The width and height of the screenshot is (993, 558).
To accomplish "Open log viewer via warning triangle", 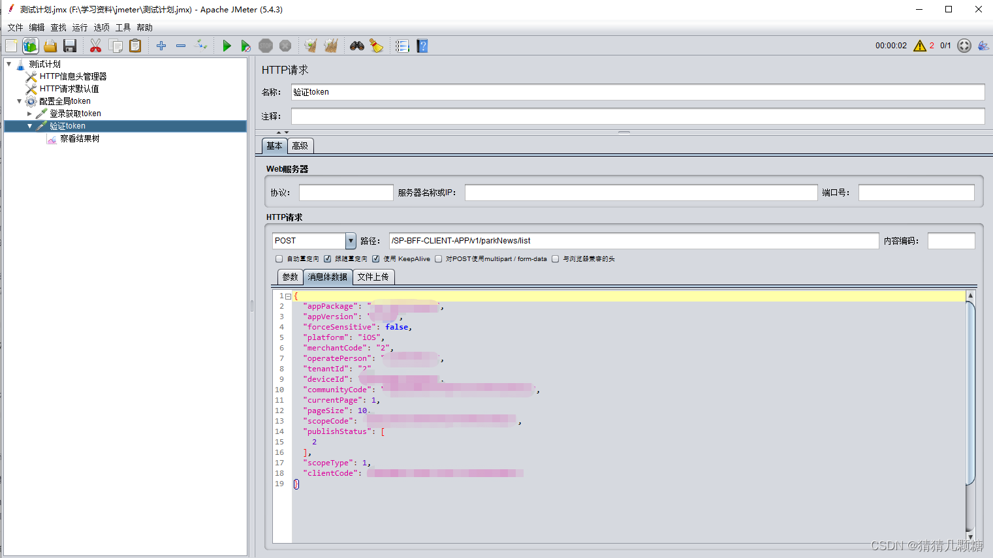I will [x=920, y=46].
